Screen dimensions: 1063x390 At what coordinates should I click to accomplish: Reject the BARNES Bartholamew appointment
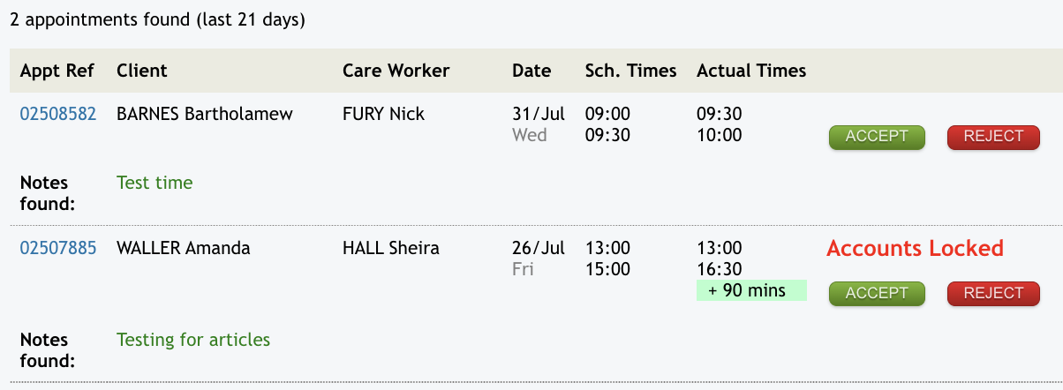pyautogui.click(x=993, y=137)
